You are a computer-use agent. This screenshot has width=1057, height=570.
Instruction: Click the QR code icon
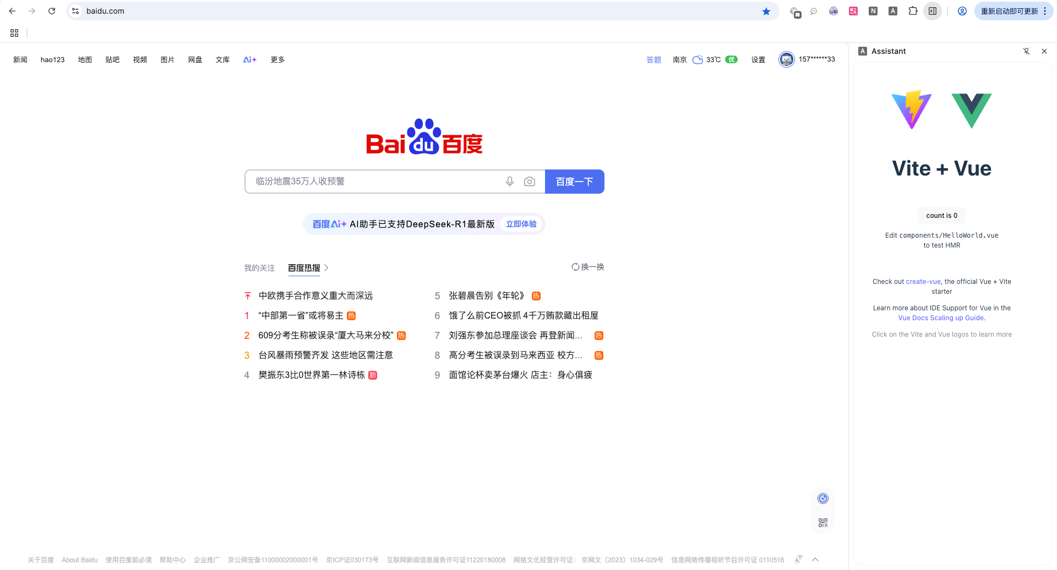pos(823,523)
